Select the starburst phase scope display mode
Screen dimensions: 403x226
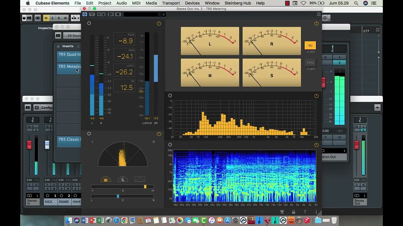(x=123, y=179)
